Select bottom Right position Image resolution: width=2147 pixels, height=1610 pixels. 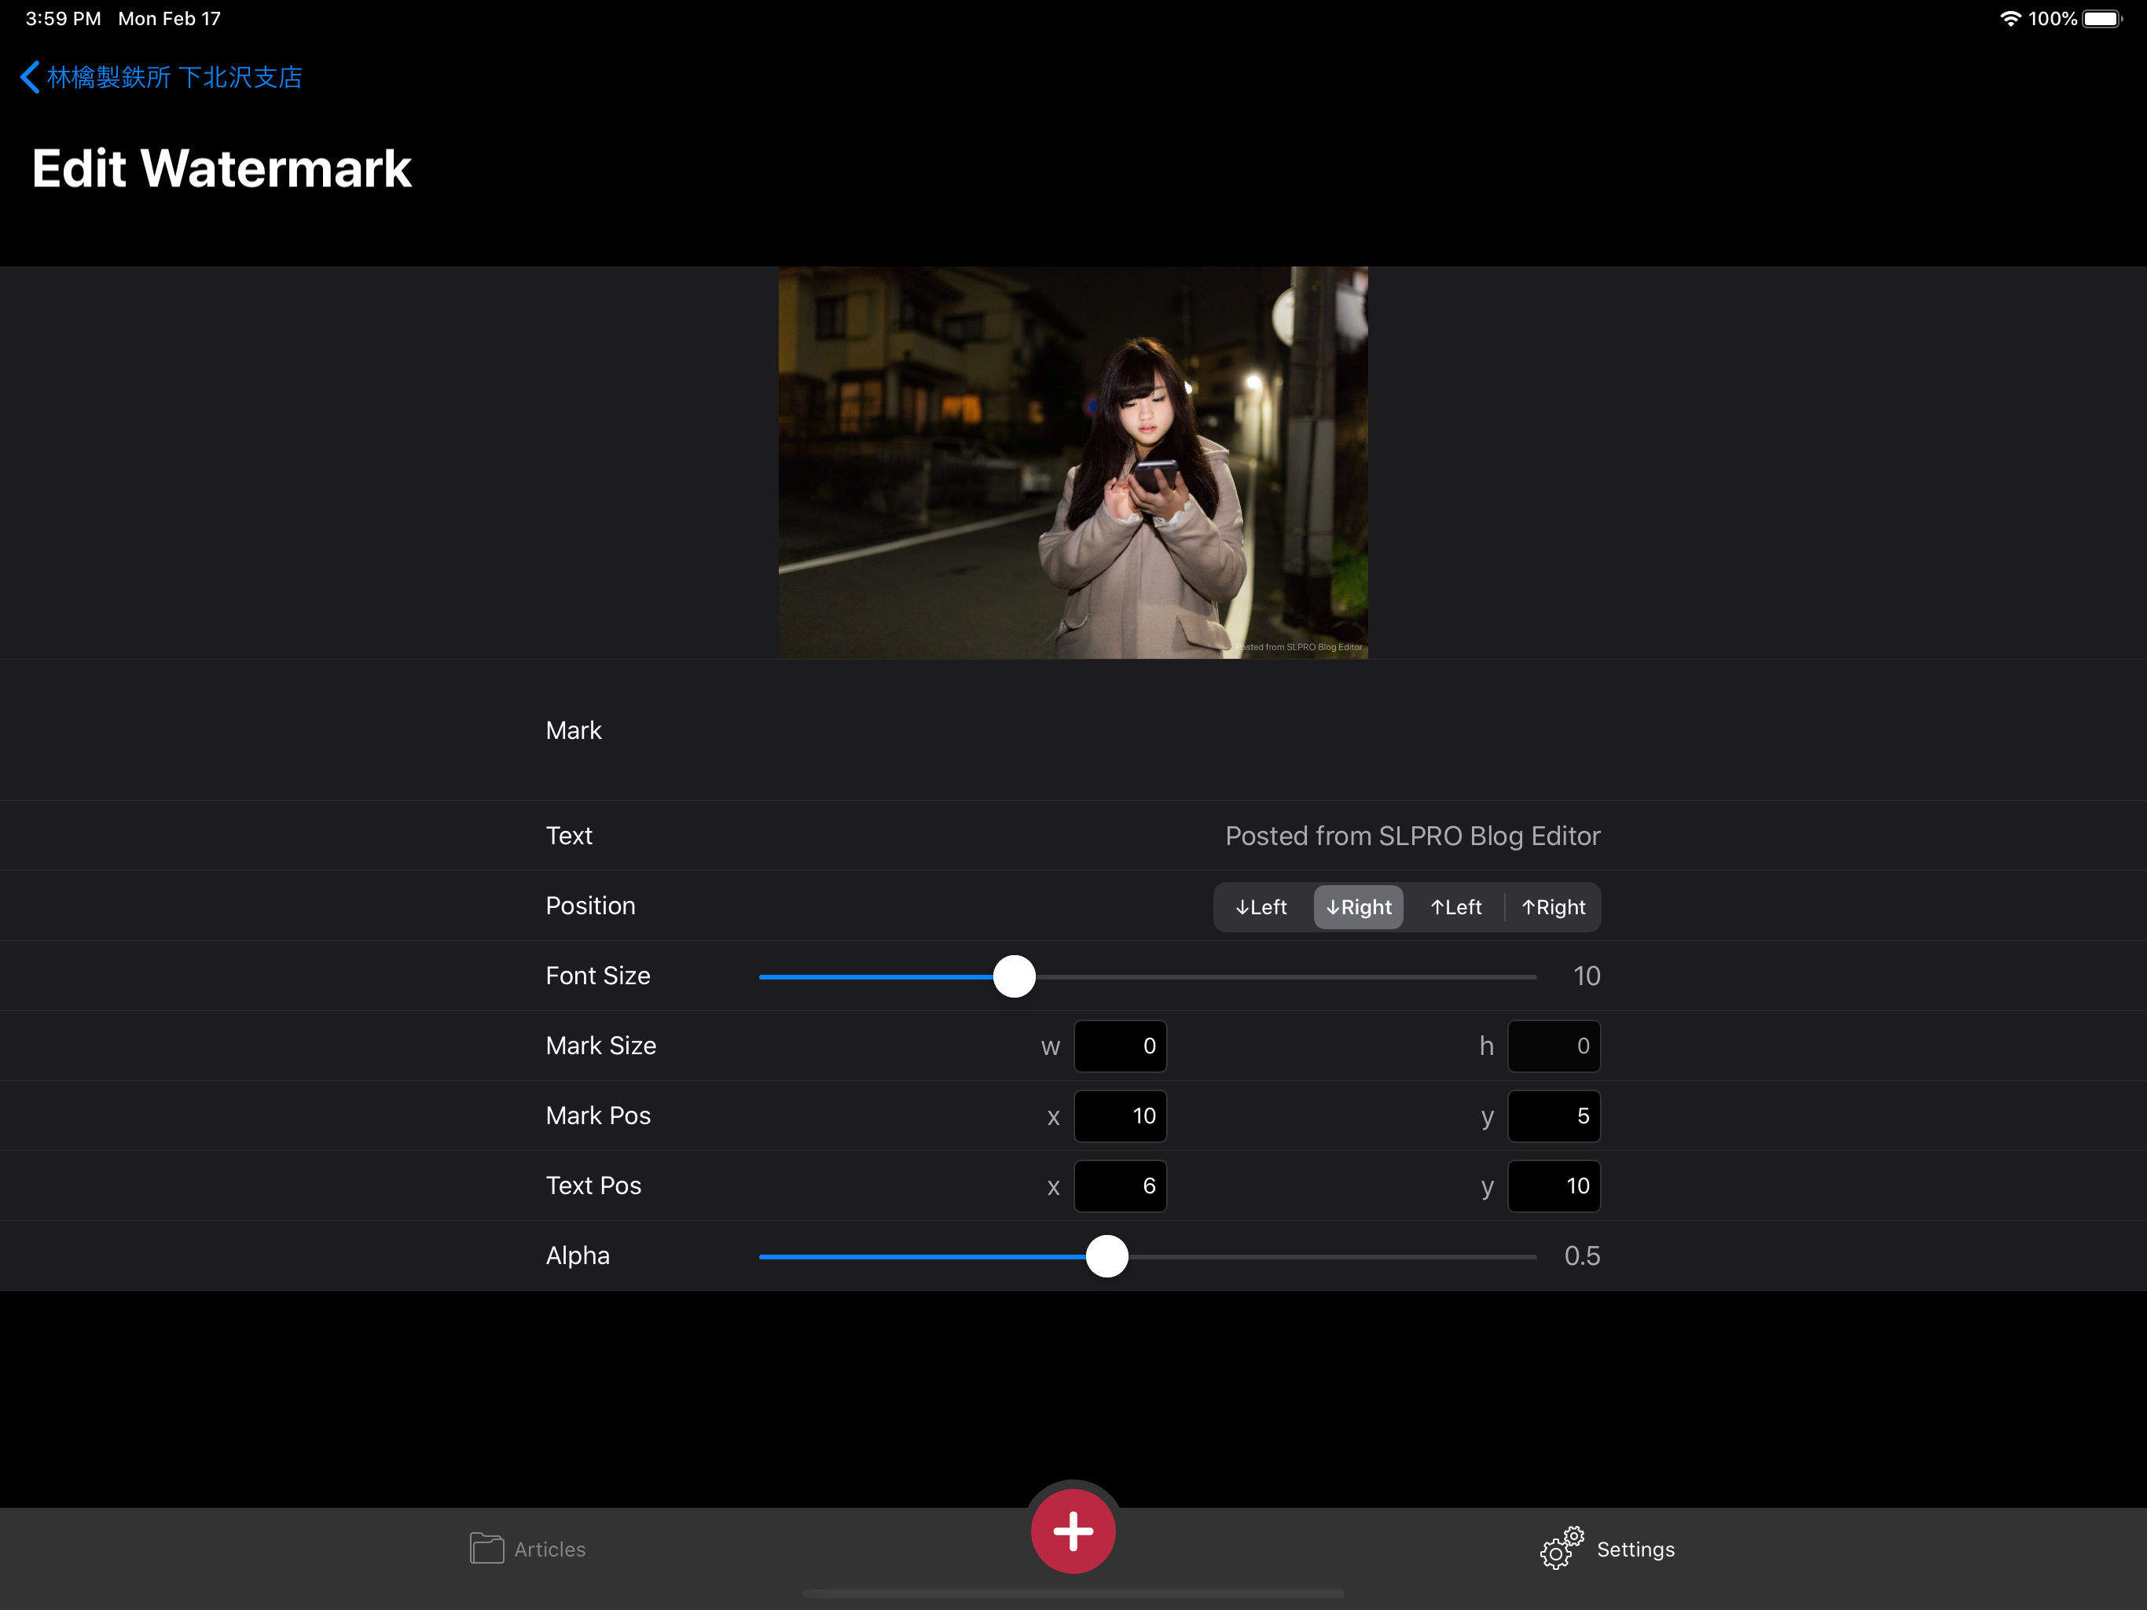[1358, 907]
